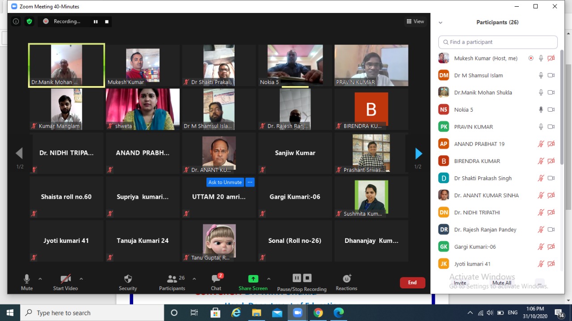Click the pause icon above Pause/Stop Recording
The image size is (572, 321).
click(x=297, y=278)
